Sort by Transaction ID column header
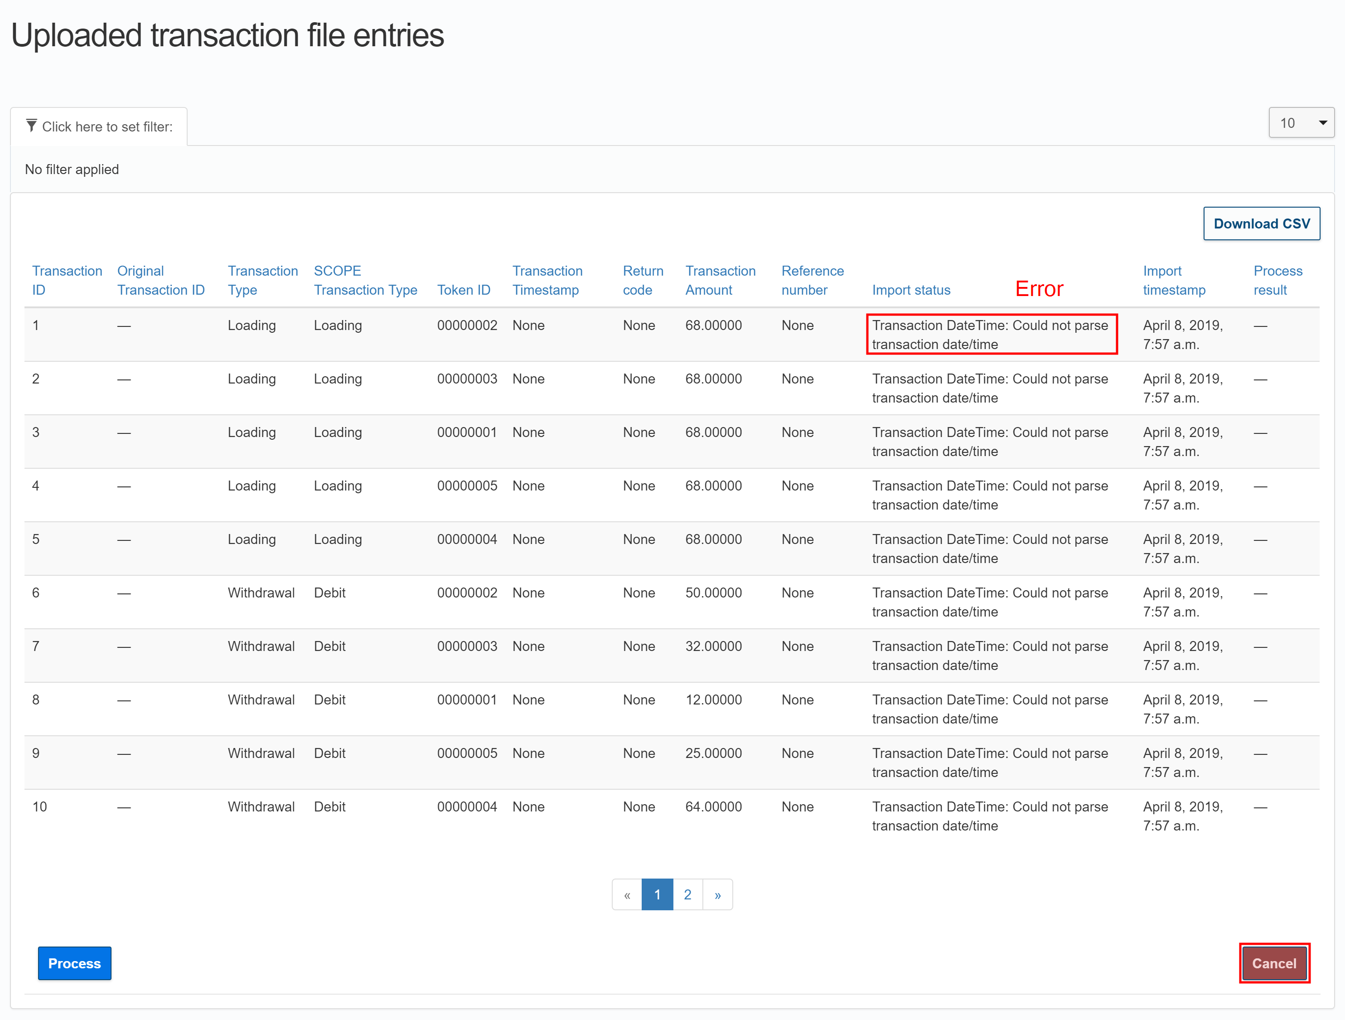 click(67, 281)
